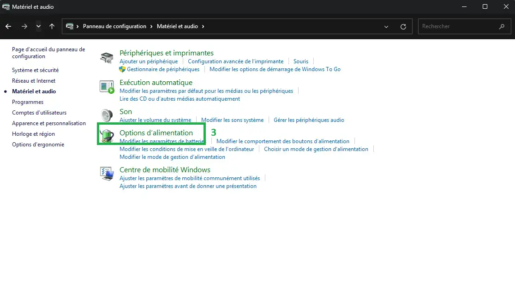This screenshot has width=515, height=290.
Task: Open the recent locations dropdown chevron
Action: [38, 26]
